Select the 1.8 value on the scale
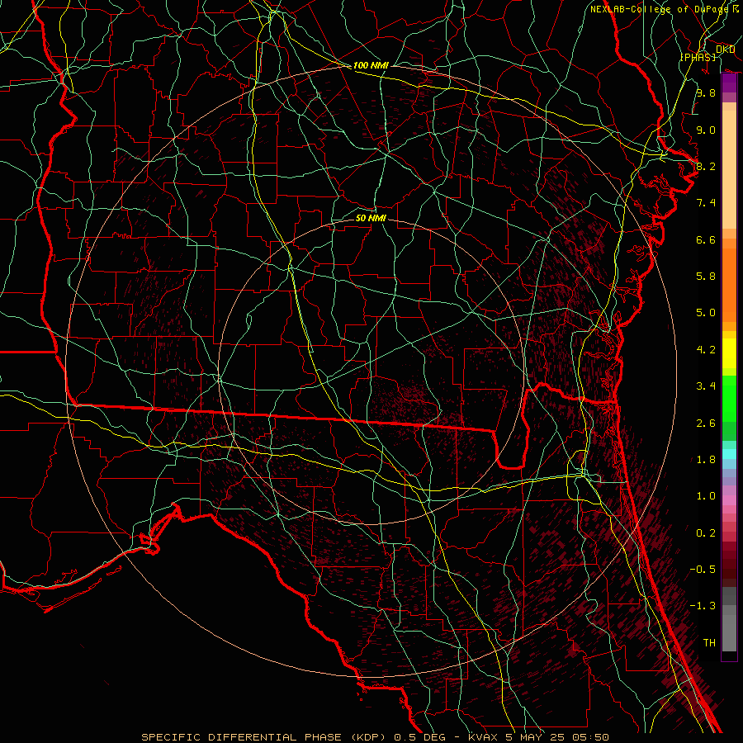 pos(706,460)
